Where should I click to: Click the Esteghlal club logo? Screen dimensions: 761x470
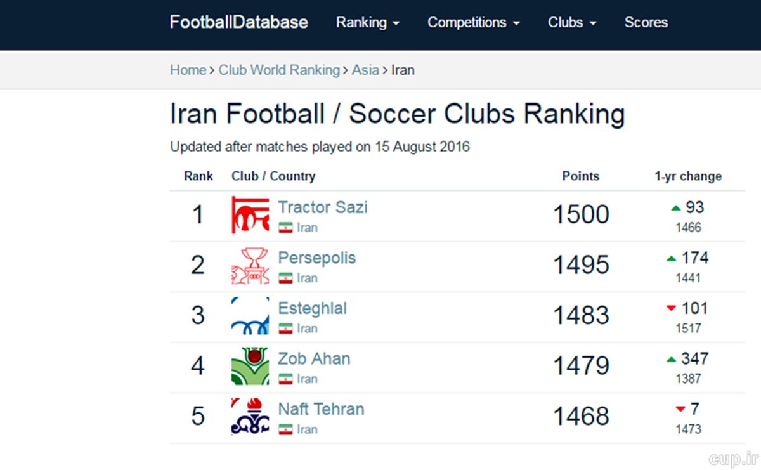[249, 316]
